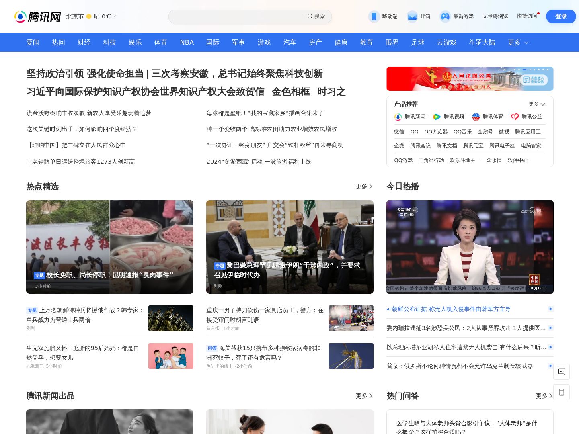Open the 邮箱 mail icon

(x=412, y=16)
